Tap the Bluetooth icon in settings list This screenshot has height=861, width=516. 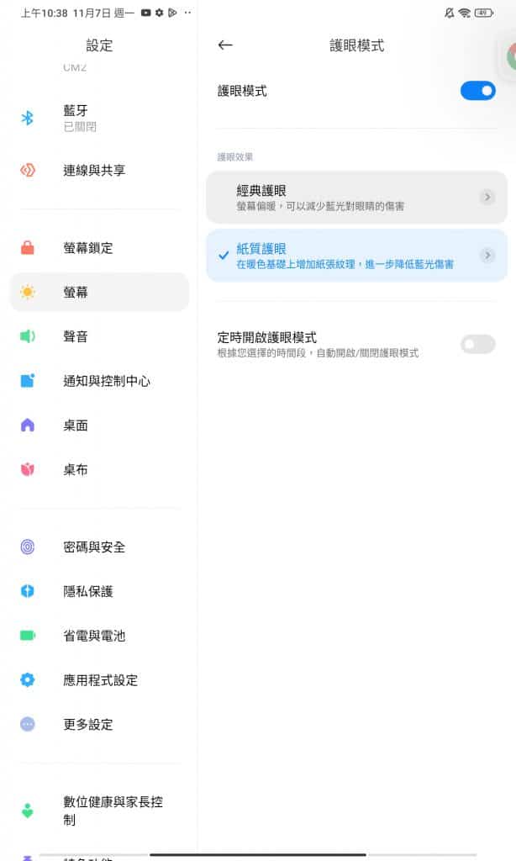pyautogui.click(x=27, y=119)
